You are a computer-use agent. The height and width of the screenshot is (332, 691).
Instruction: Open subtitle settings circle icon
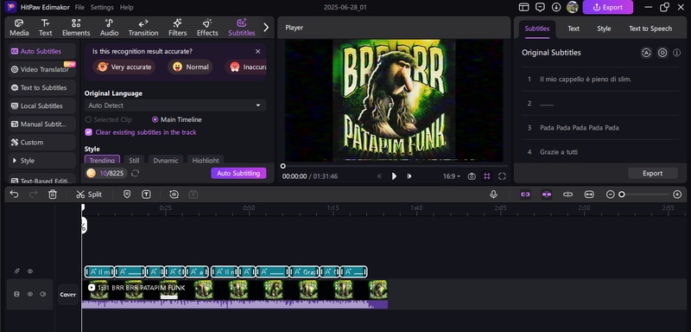pyautogui.click(x=662, y=53)
